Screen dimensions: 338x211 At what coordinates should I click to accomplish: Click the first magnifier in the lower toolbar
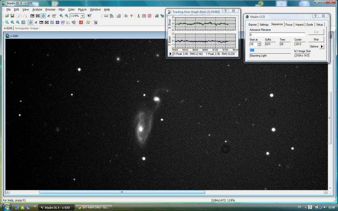[7, 22]
